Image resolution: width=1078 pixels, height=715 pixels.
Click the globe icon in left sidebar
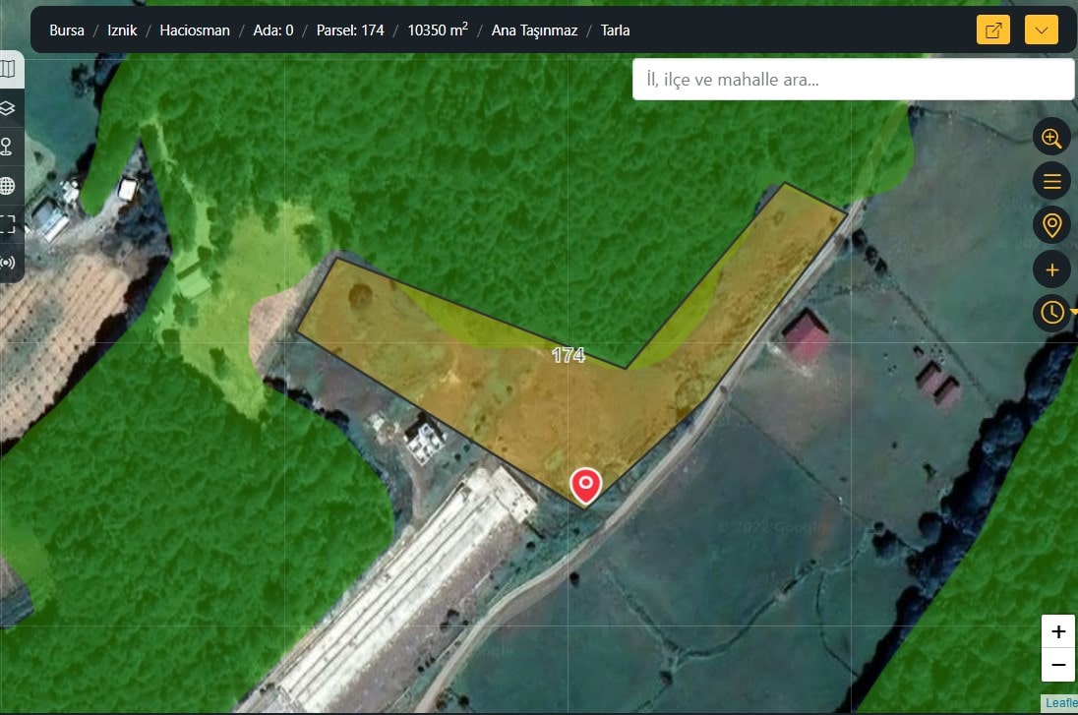(x=8, y=185)
